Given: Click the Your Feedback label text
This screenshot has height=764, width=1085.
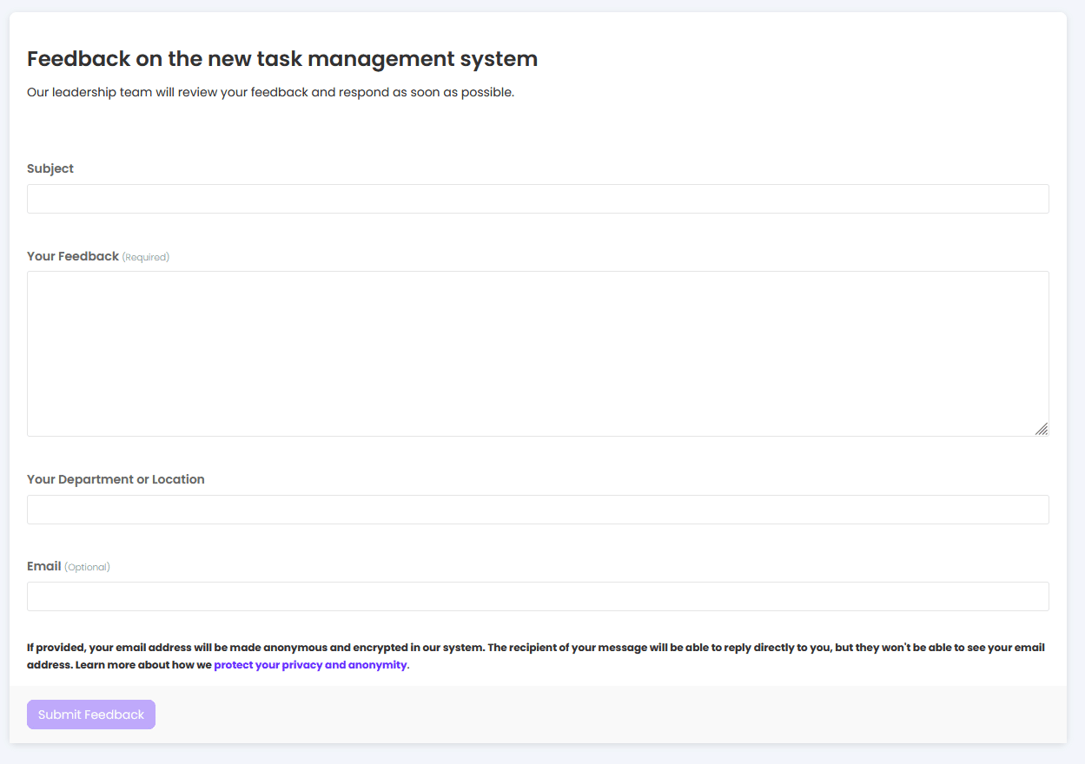Looking at the screenshot, I should [x=73, y=256].
